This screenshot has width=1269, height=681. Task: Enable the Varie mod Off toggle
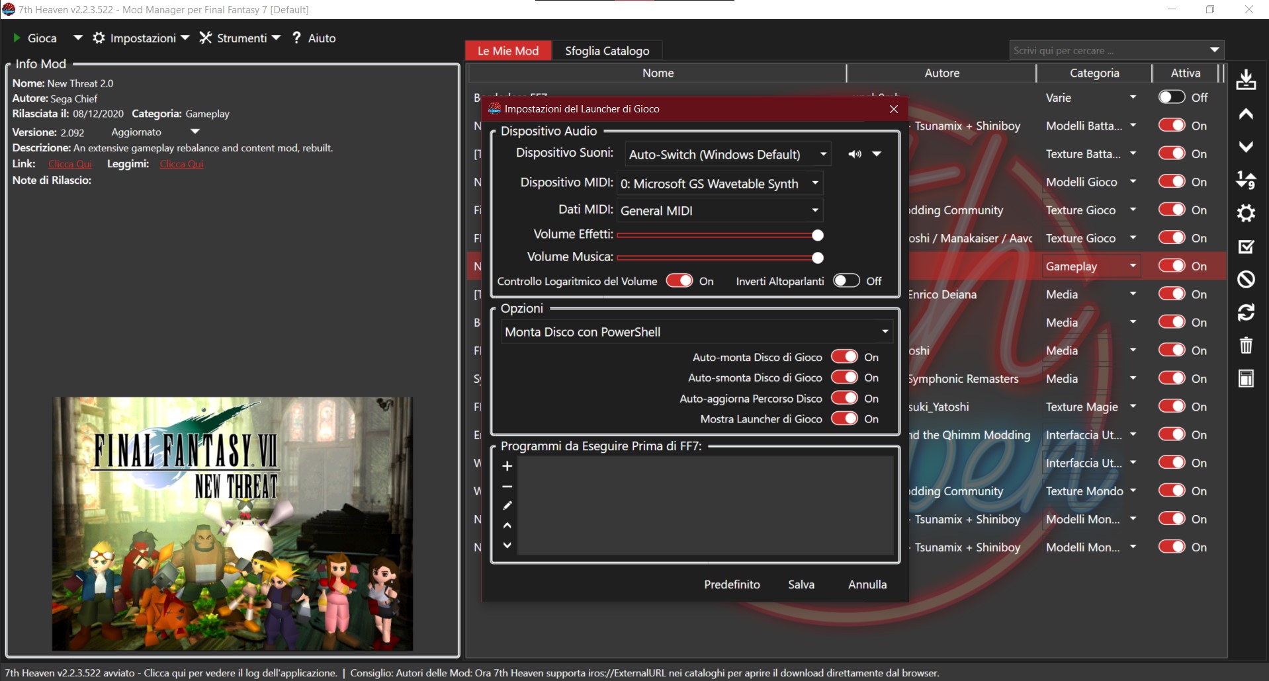[1171, 97]
